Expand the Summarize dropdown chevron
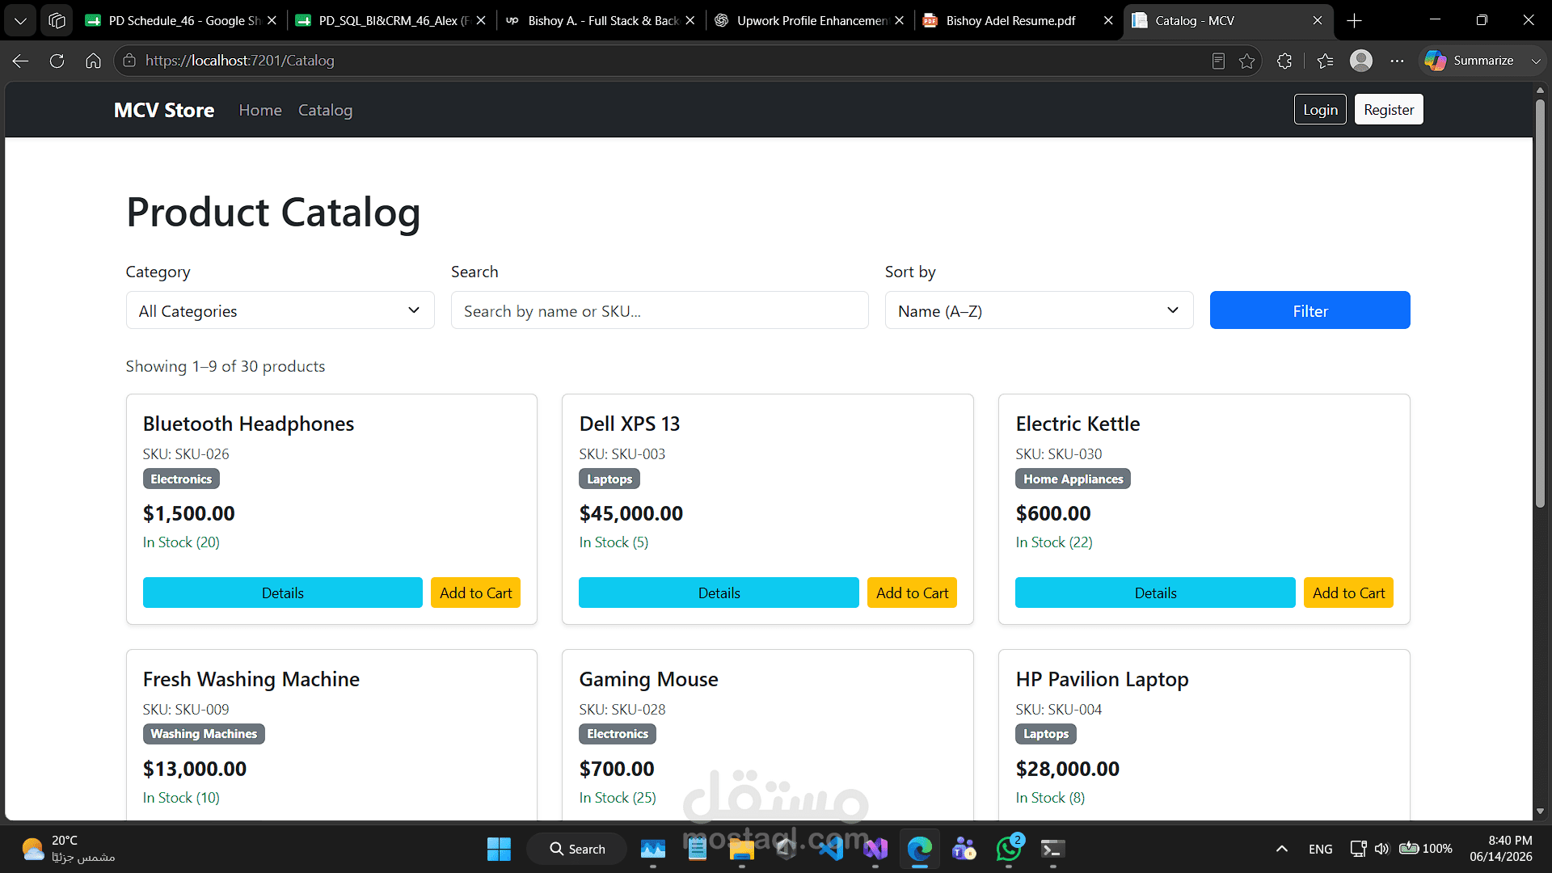This screenshot has width=1552, height=873. pyautogui.click(x=1536, y=61)
